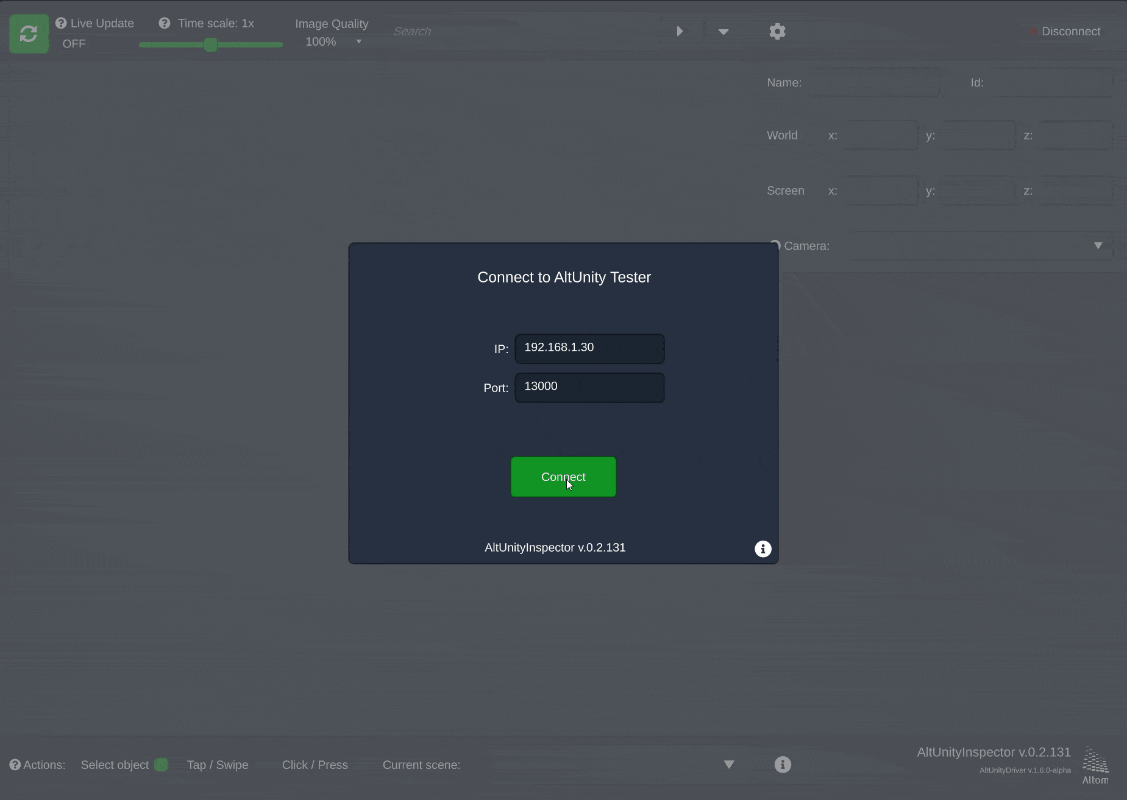Open the Time scale help question icon

pyautogui.click(x=165, y=23)
